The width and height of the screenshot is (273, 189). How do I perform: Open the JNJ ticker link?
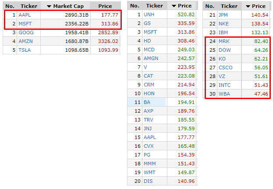148,128
